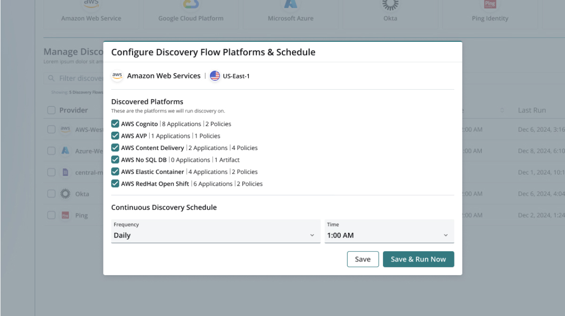Viewport: 565px width, 316px height.
Task: Click the Microsoft Azure logo icon
Action: click(291, 4)
